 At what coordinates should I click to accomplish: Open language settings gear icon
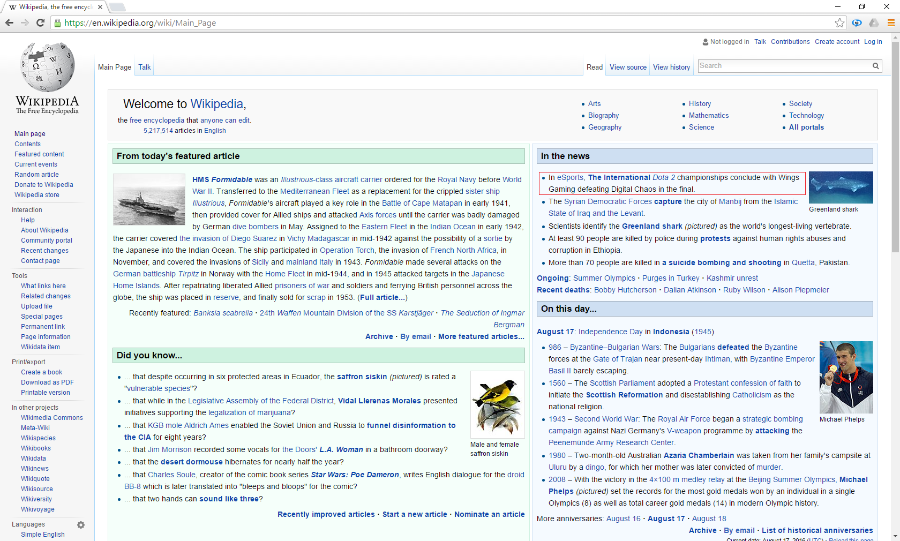[x=81, y=525]
